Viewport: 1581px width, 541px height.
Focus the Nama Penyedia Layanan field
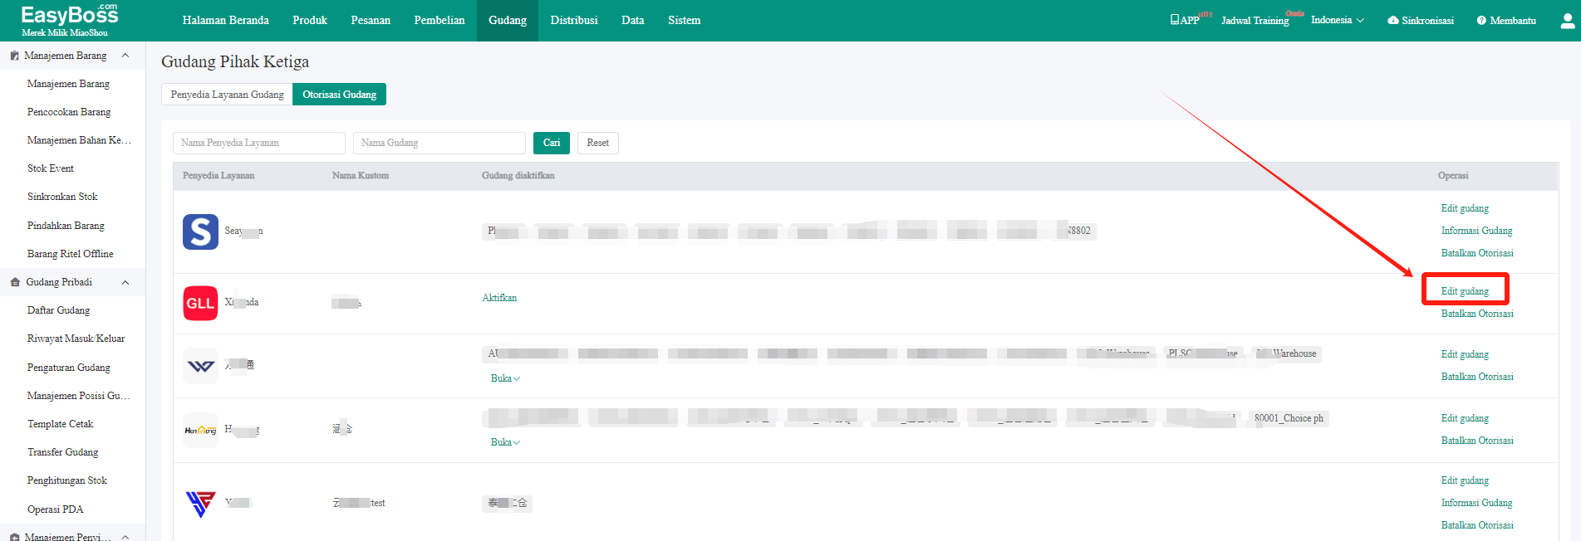coord(259,143)
